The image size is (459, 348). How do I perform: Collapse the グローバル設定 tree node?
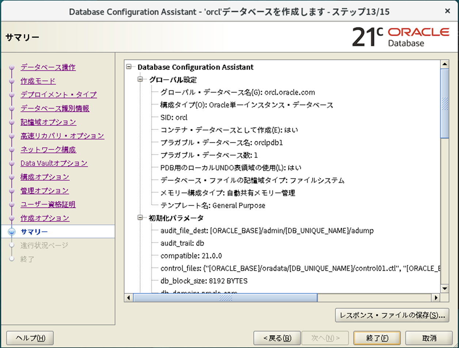click(140, 79)
